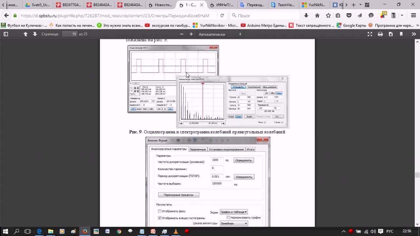Launch Microsoft Edge from taskbar
This screenshot has height=236, width=420.
[x=39, y=231]
